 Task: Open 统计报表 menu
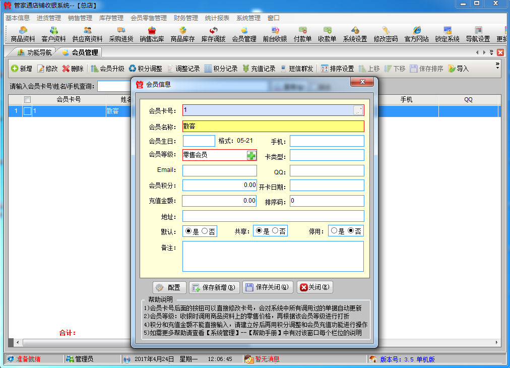(217, 18)
